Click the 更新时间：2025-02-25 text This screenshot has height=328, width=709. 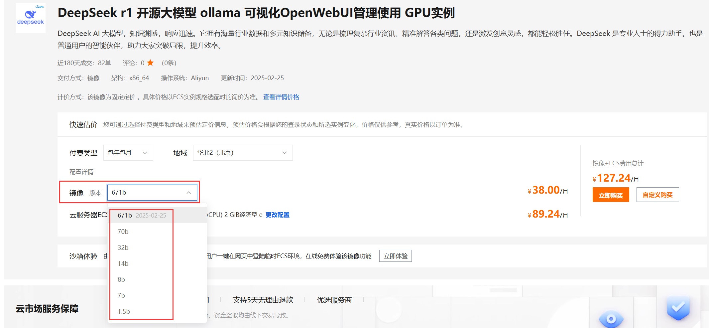[x=252, y=78]
